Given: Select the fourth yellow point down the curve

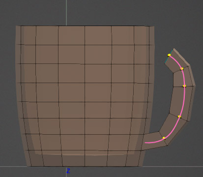Looking at the screenshot, I should (x=179, y=117).
